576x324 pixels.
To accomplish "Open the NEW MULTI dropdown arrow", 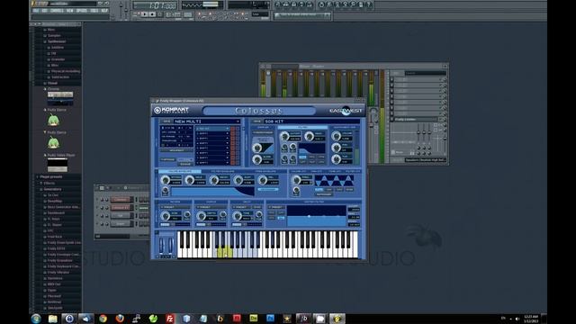I will pos(238,121).
